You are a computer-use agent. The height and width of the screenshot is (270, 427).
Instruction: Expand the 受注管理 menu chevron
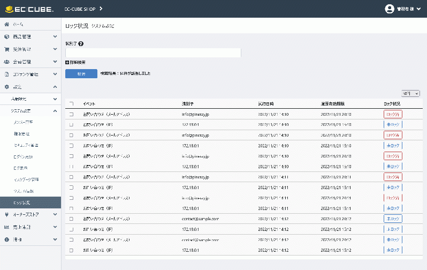[55, 49]
